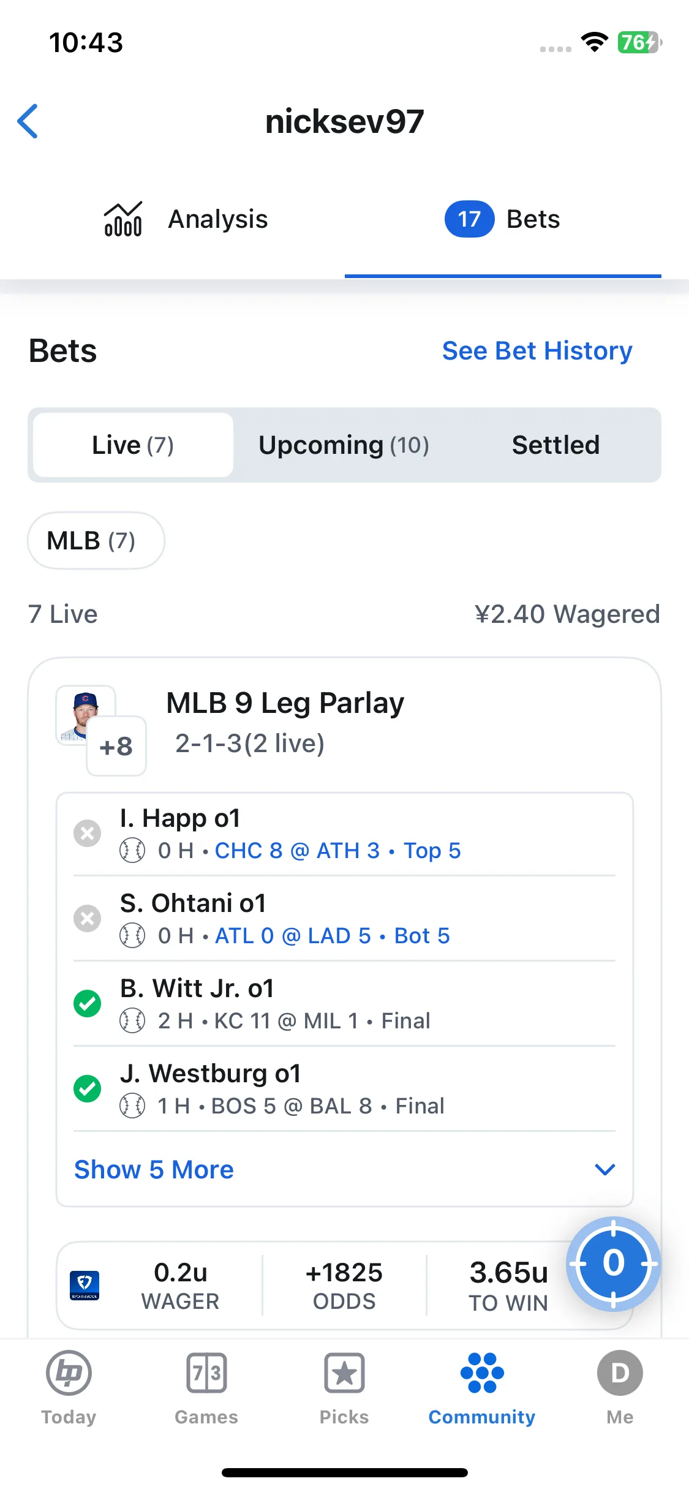Screen dimensions: 689x1492
Task: Open the CHC 8 @ ATH 3 game link
Action: [x=297, y=851]
